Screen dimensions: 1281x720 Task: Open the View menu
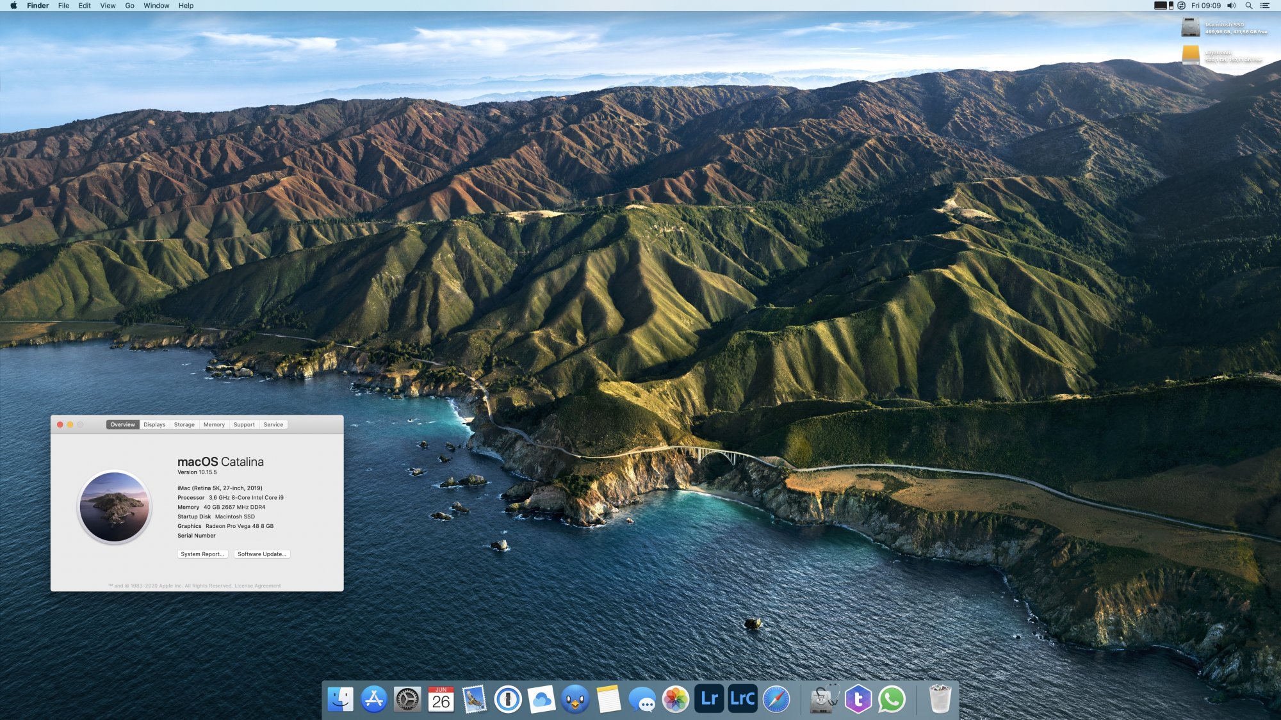(108, 6)
